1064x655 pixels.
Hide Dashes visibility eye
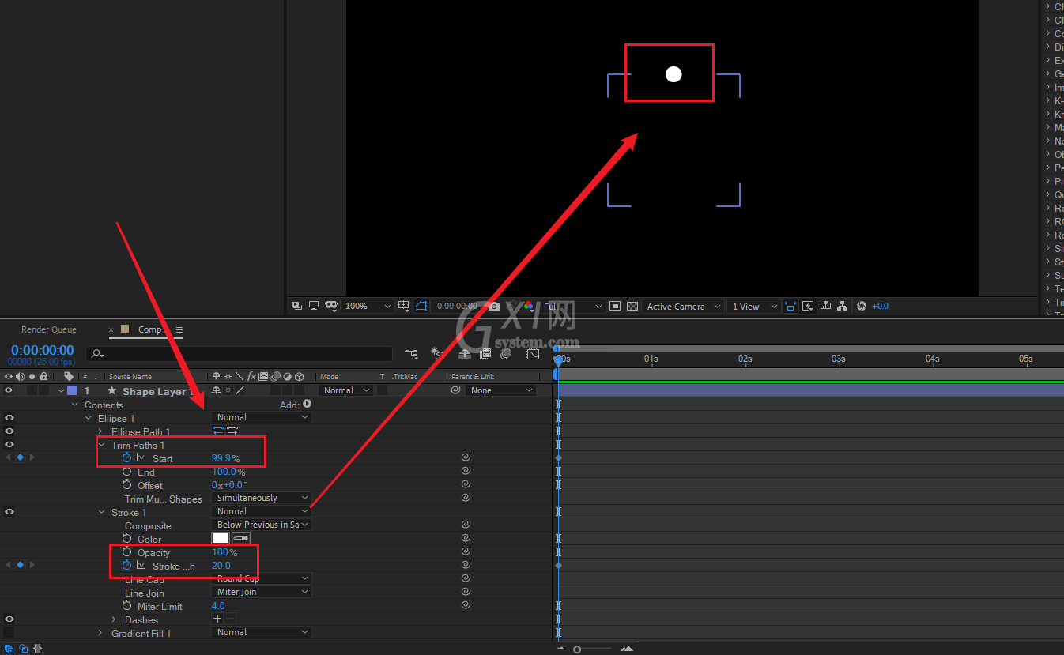9,619
